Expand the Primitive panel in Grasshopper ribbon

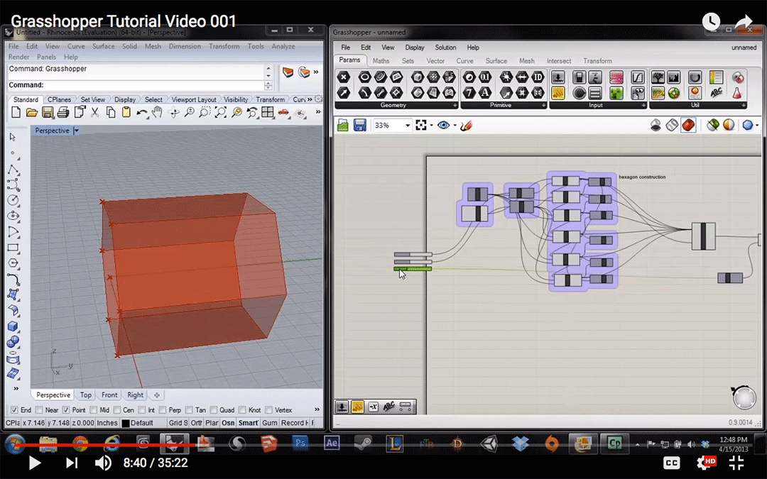pos(543,105)
